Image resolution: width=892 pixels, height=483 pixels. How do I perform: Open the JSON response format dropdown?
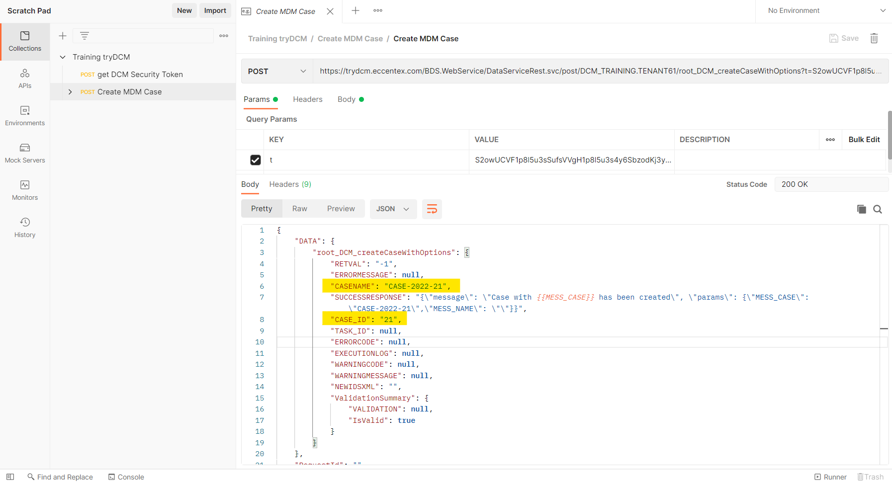tap(393, 209)
